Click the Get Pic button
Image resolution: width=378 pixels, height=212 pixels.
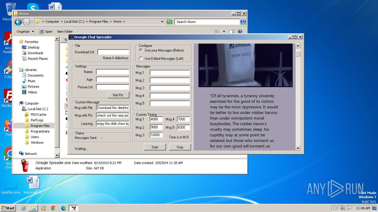118,95
